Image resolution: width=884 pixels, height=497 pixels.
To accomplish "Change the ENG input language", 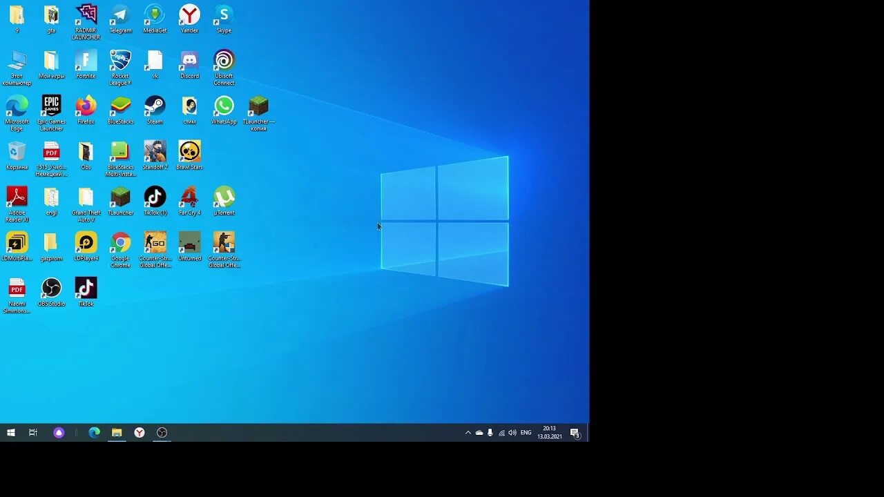I will (526, 433).
